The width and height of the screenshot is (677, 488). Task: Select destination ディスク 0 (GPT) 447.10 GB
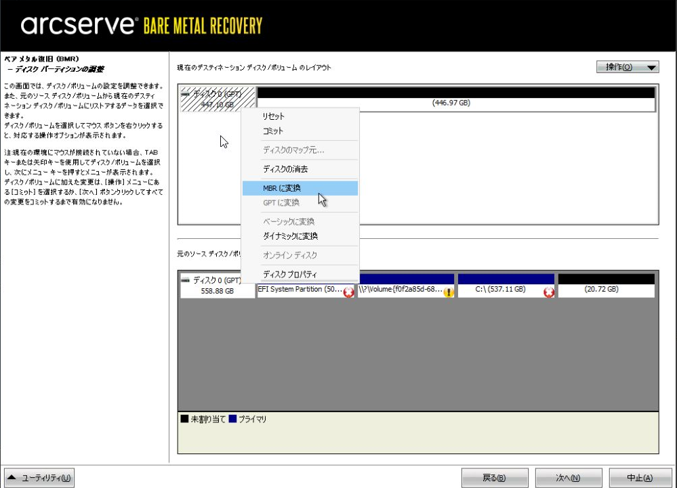(218, 99)
